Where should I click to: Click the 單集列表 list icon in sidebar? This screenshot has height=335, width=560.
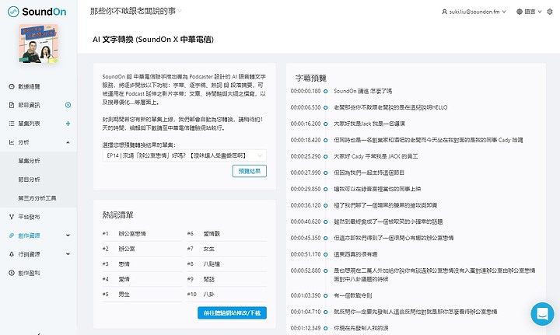(12, 124)
